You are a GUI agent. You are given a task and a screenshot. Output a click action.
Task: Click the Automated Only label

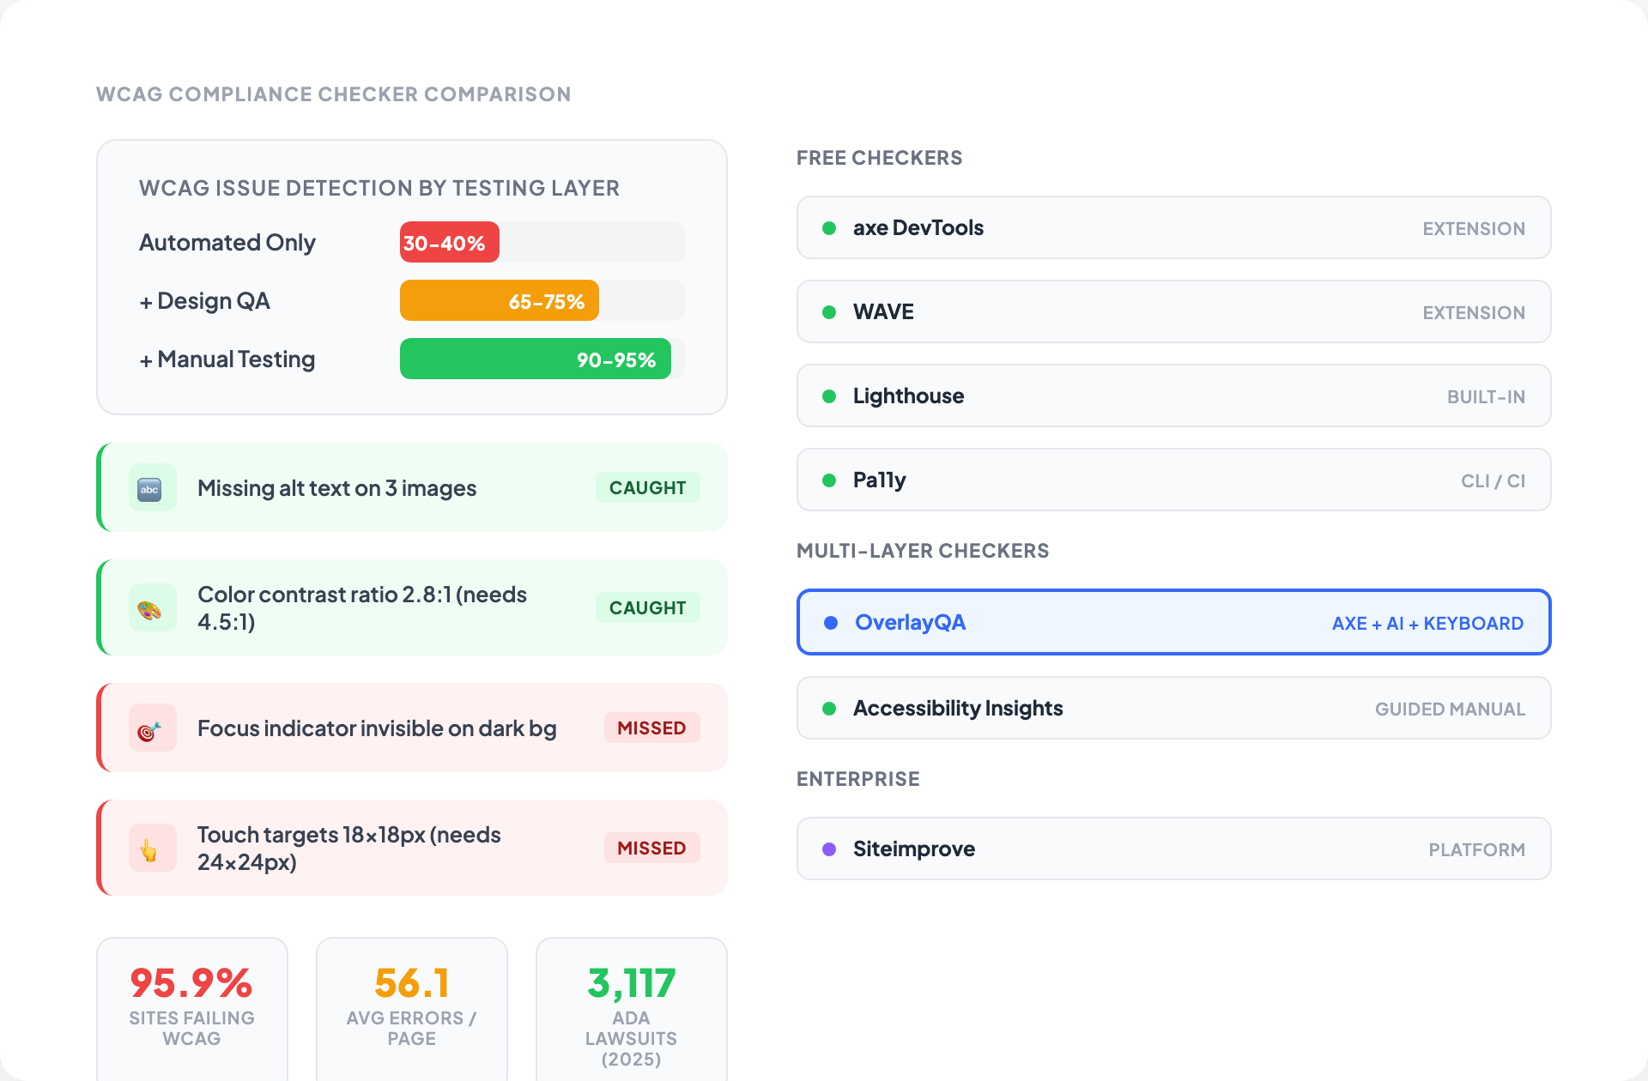coord(227,243)
